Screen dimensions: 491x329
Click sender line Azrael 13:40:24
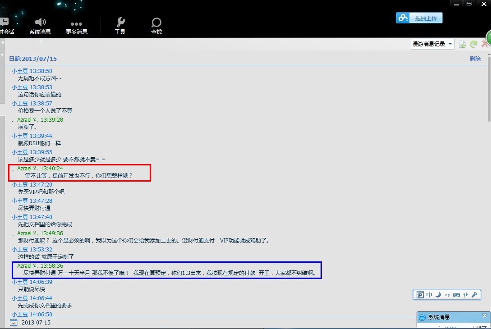point(37,169)
